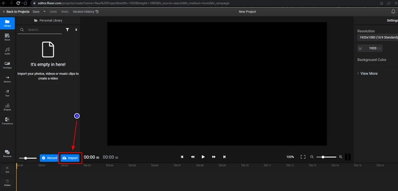Open the Overlays sidebar icon
The image size is (398, 191).
pos(7,65)
